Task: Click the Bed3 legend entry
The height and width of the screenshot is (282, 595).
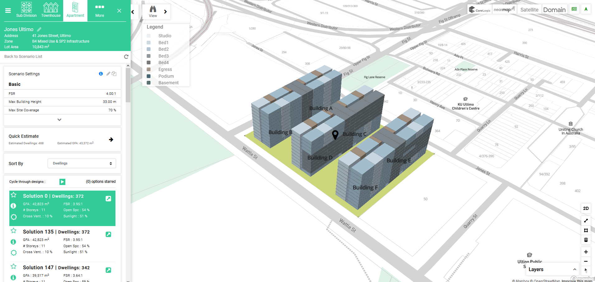Action: [164, 56]
